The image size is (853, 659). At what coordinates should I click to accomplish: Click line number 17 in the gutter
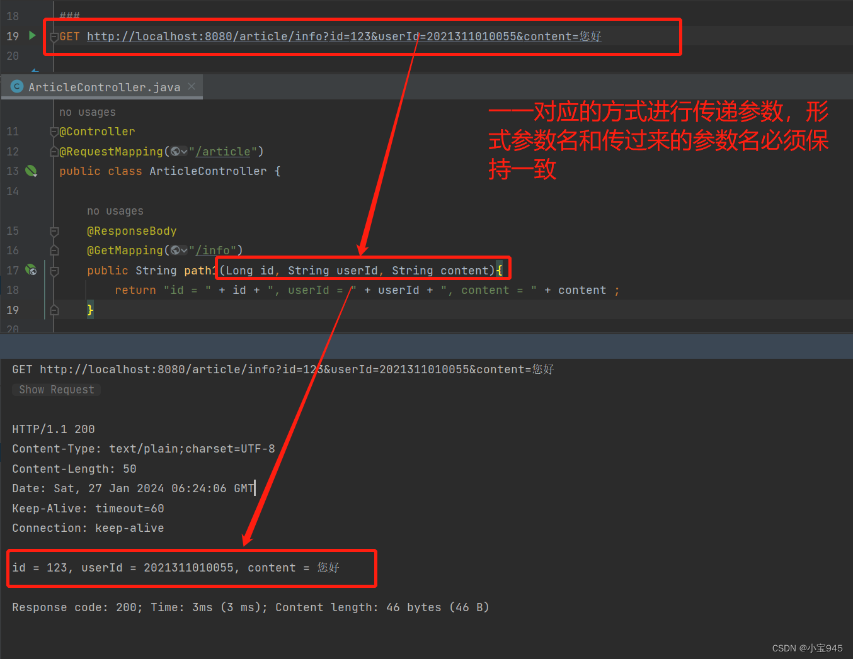click(x=13, y=271)
